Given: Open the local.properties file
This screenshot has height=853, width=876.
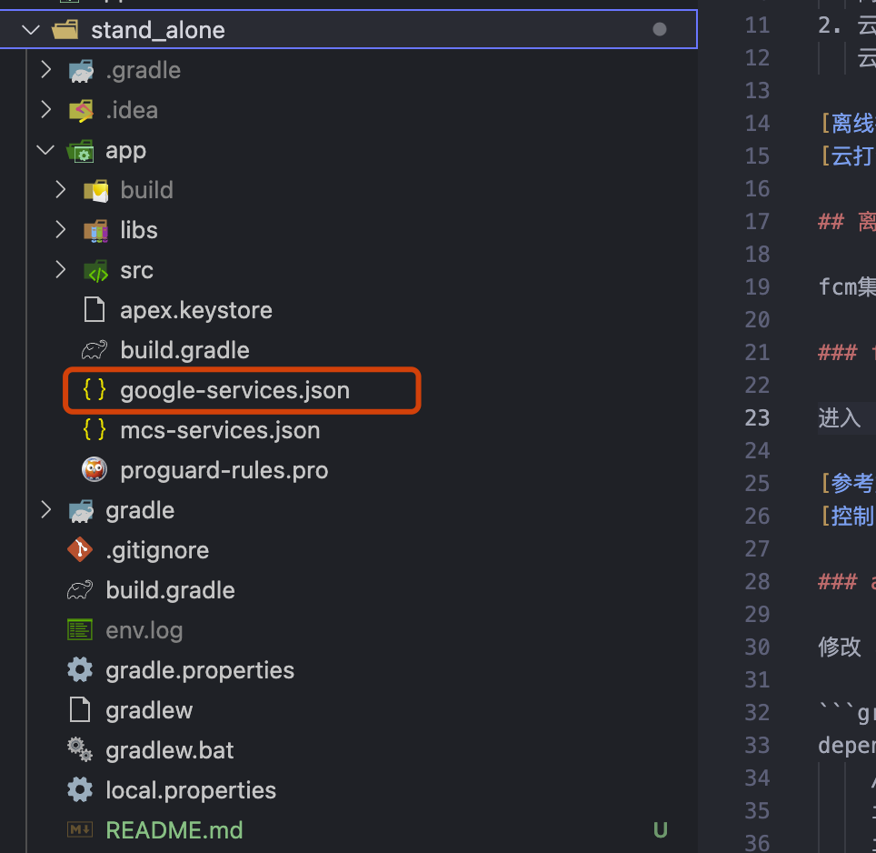Looking at the screenshot, I should (191, 790).
